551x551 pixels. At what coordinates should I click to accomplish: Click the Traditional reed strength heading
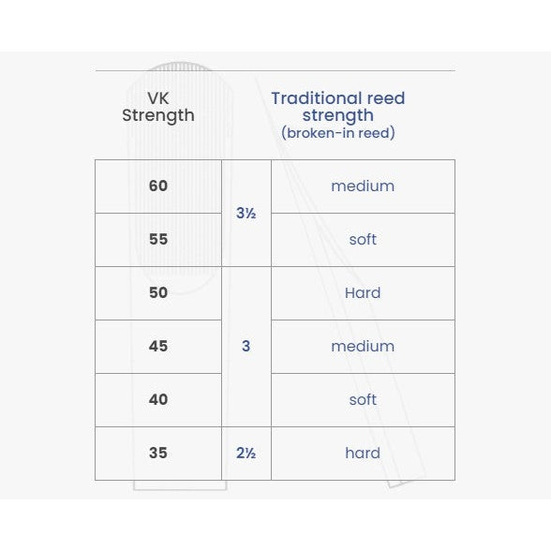click(x=338, y=107)
